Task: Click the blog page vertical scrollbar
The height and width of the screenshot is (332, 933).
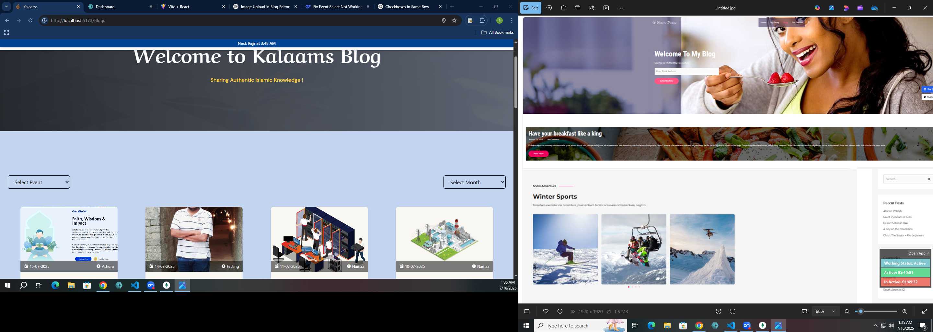Action: [x=516, y=82]
